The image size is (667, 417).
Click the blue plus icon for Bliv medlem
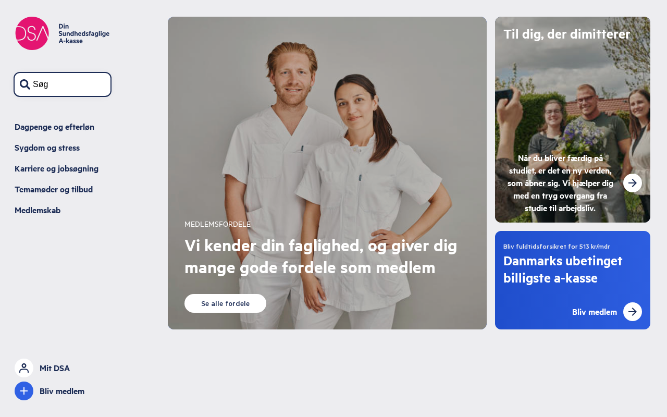(24, 391)
